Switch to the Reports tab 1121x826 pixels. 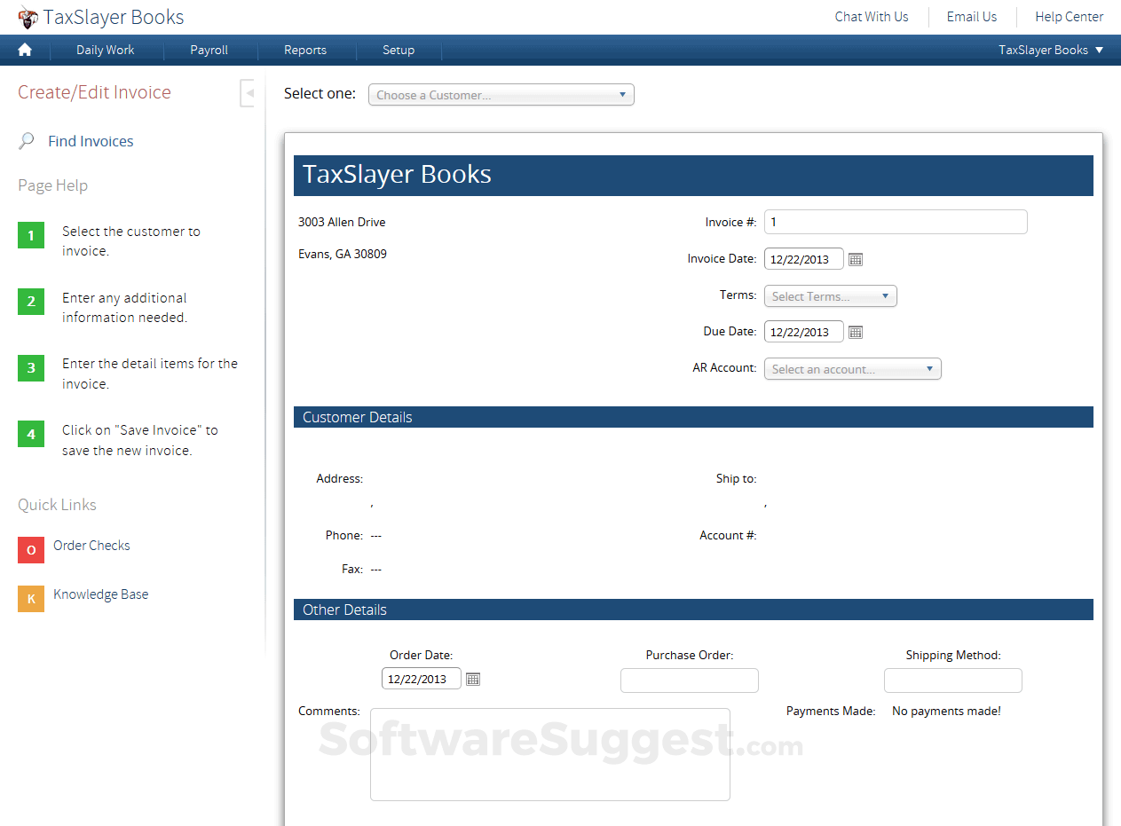tap(306, 50)
